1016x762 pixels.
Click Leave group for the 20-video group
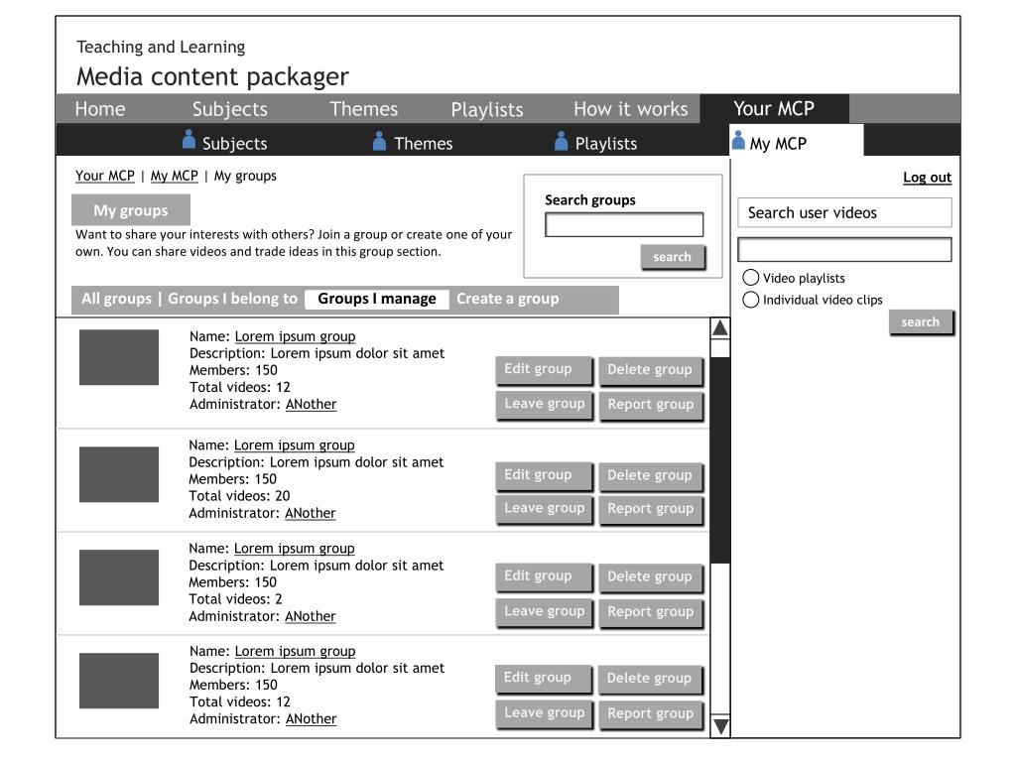click(x=545, y=509)
